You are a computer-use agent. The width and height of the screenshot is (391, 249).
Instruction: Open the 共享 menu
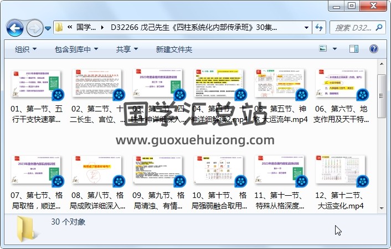(x=127, y=49)
